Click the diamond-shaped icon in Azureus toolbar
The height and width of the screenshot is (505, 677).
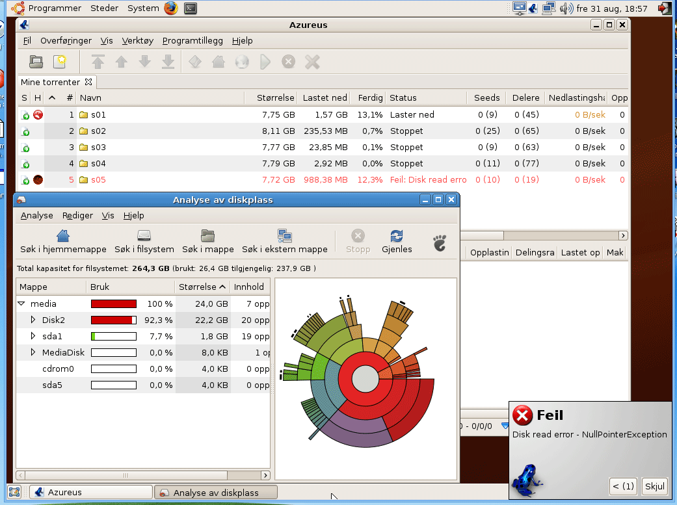click(x=195, y=62)
